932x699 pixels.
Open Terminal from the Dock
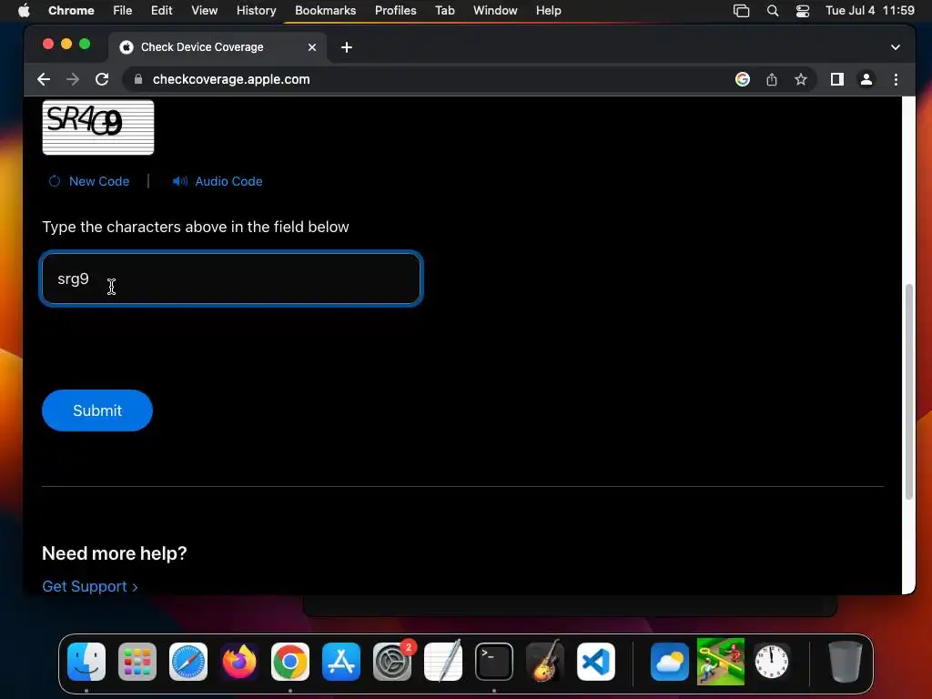(494, 662)
